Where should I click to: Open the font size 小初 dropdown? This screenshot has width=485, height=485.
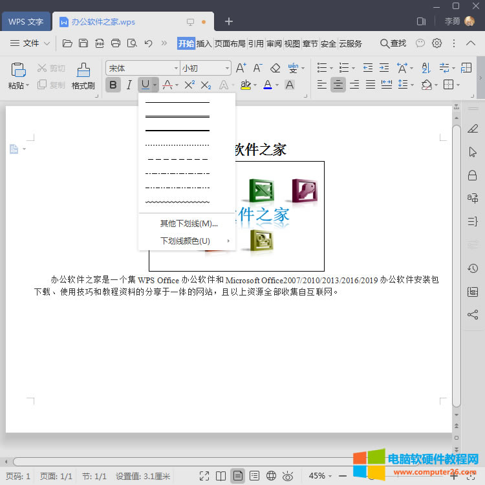[x=227, y=68]
